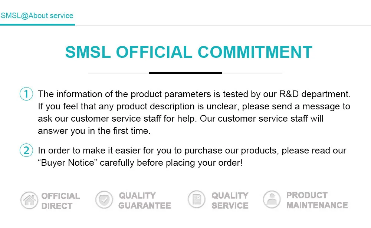
Task: Click the second commitment paragraph
Action: click(192, 156)
